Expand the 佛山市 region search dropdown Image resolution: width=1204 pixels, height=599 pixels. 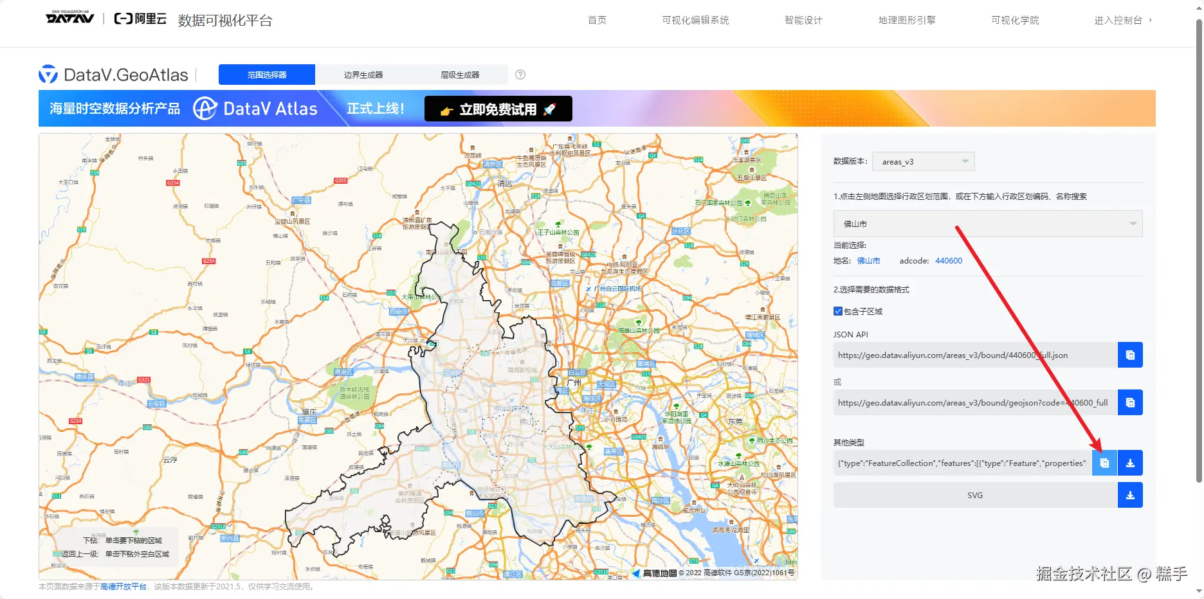988,224
